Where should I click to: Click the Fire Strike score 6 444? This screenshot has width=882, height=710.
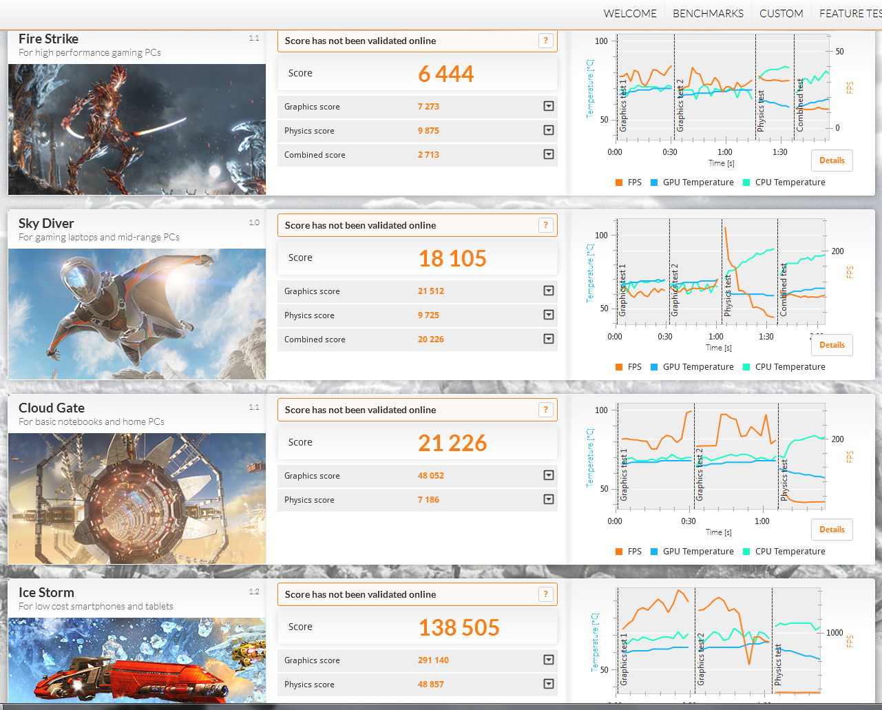pyautogui.click(x=446, y=74)
